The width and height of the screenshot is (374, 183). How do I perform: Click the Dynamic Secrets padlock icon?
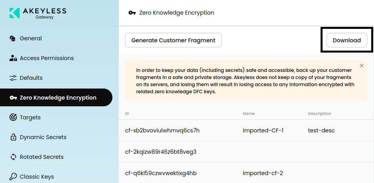[x=13, y=137]
